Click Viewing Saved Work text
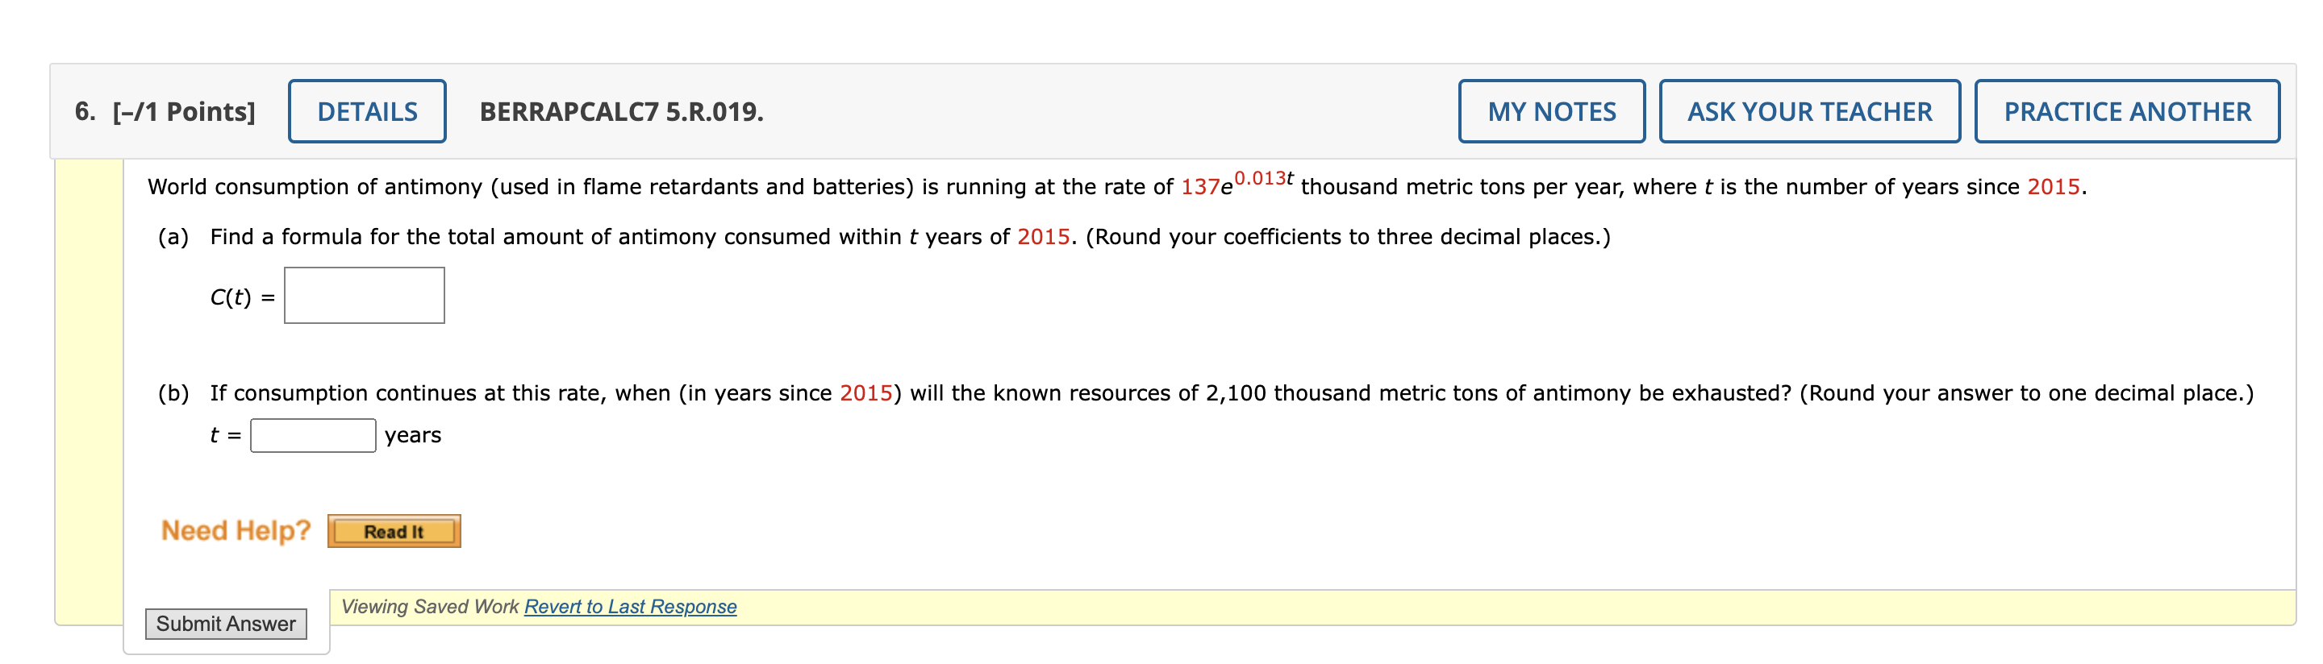 click(429, 605)
